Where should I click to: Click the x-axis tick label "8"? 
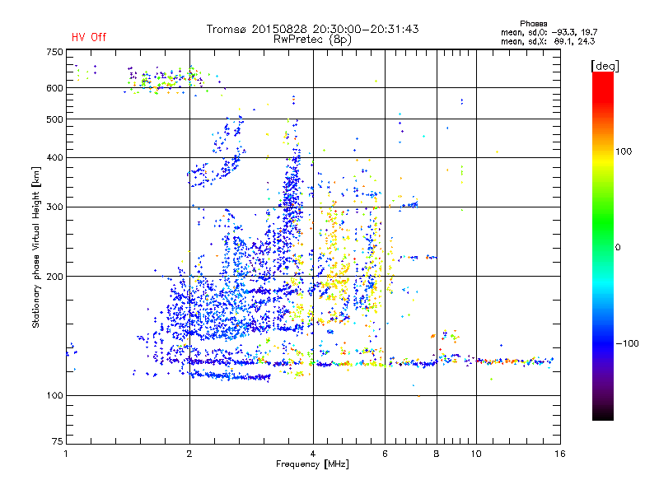[x=437, y=454]
